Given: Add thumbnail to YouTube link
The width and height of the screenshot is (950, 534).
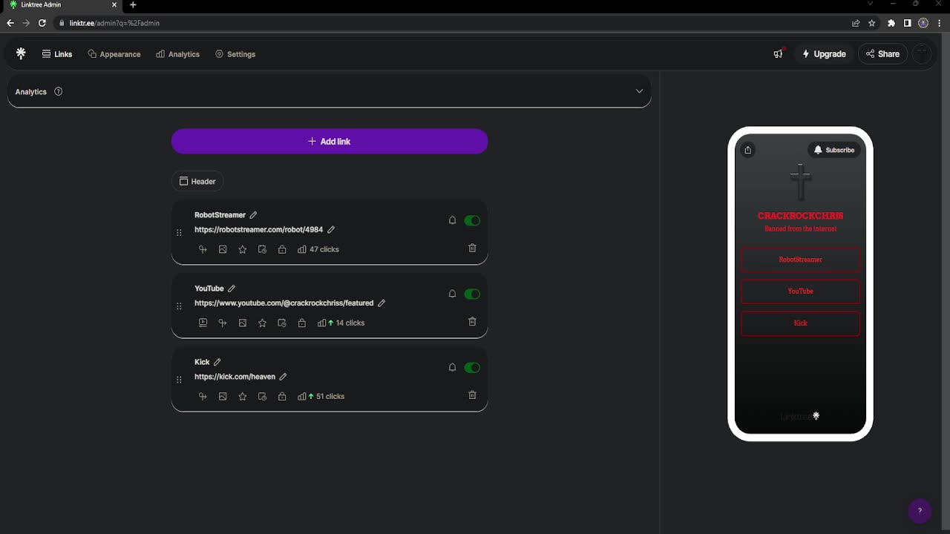Looking at the screenshot, I should point(243,323).
